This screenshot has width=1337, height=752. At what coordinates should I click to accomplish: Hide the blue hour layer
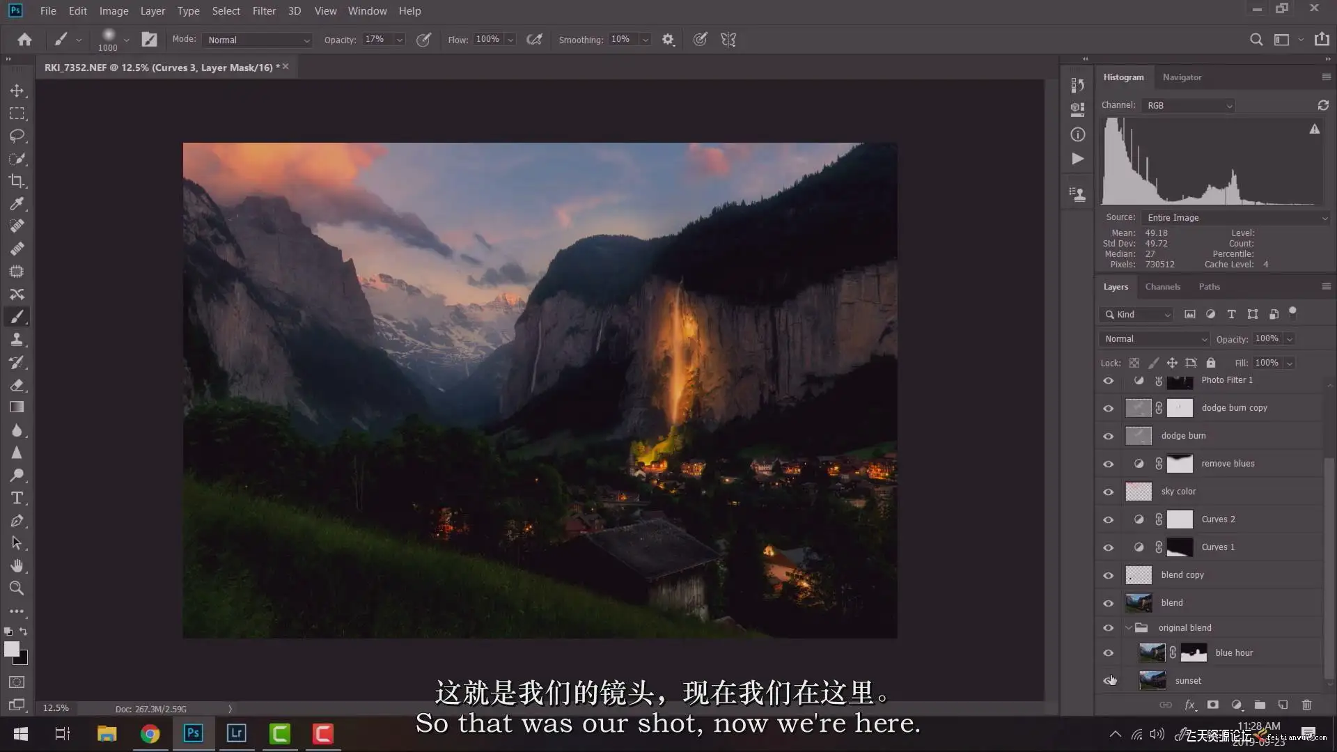(1108, 653)
